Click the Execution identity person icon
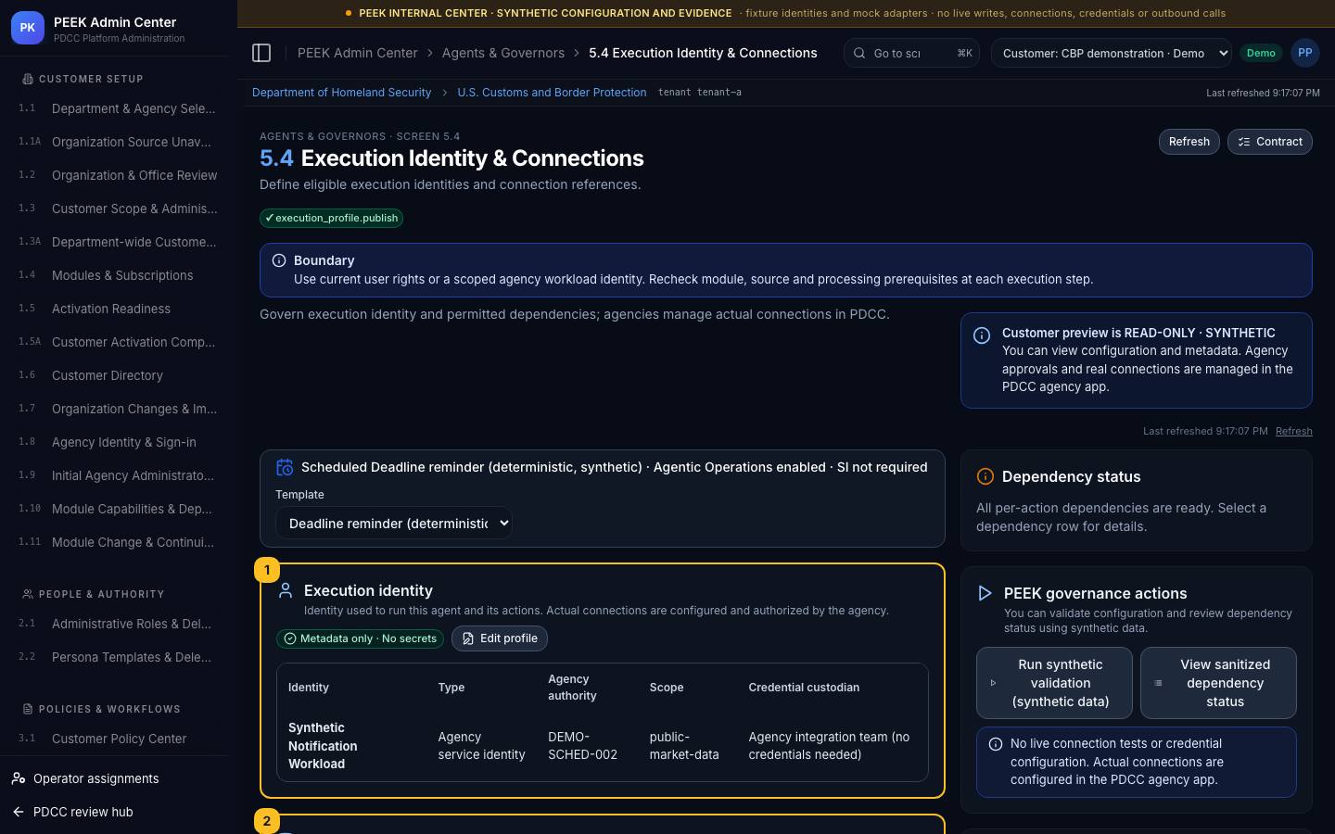Image resolution: width=1335 pixels, height=834 pixels. point(286,590)
